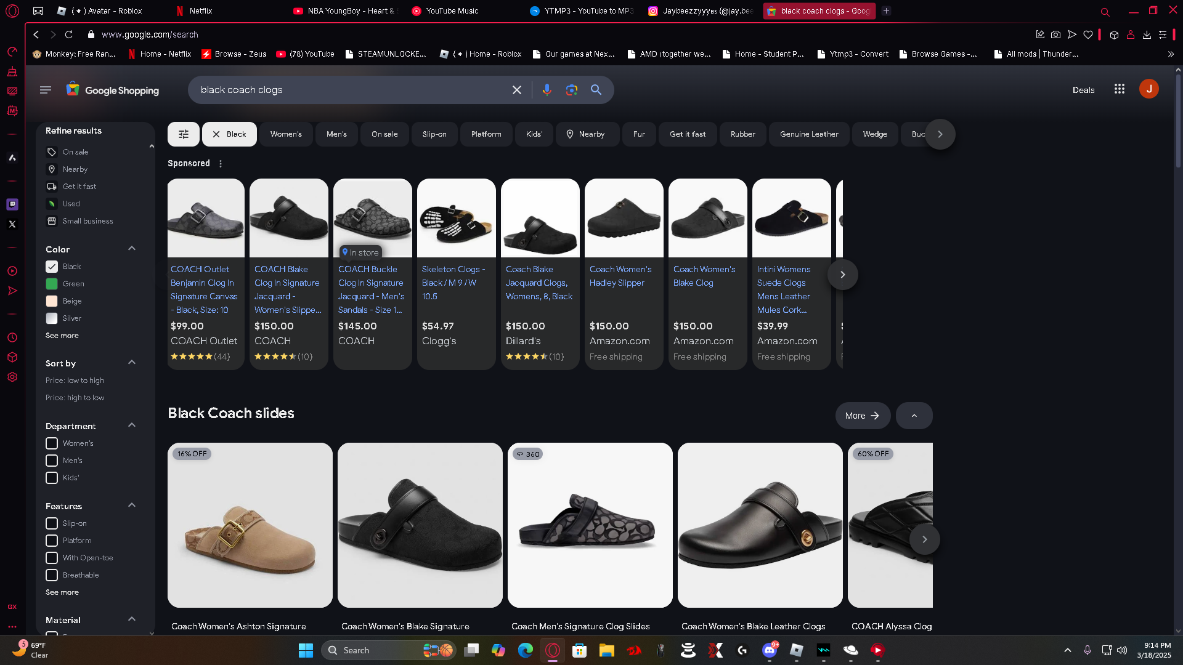Click the Google Shopping logo

tap(113, 90)
